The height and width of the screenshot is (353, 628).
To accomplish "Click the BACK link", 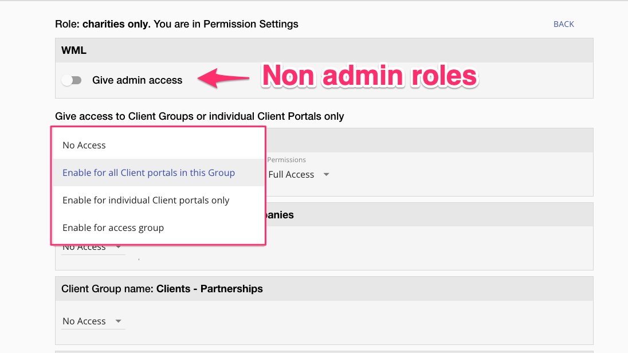I will pos(563,24).
